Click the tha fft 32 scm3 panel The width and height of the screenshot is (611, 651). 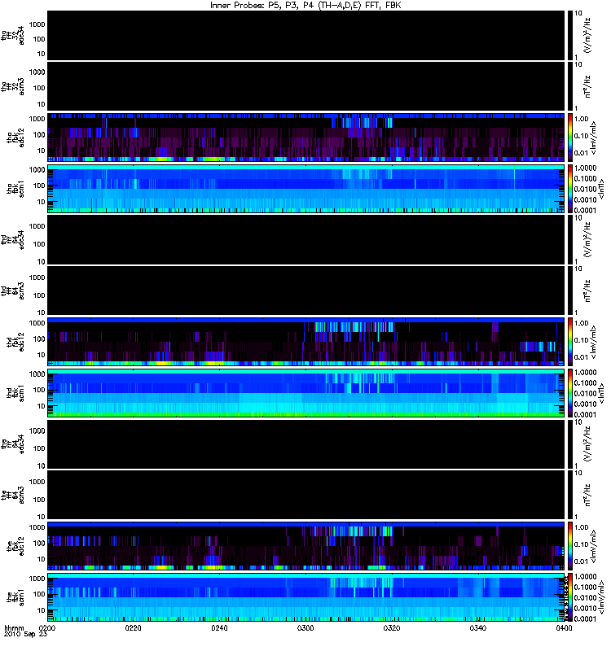(306, 86)
